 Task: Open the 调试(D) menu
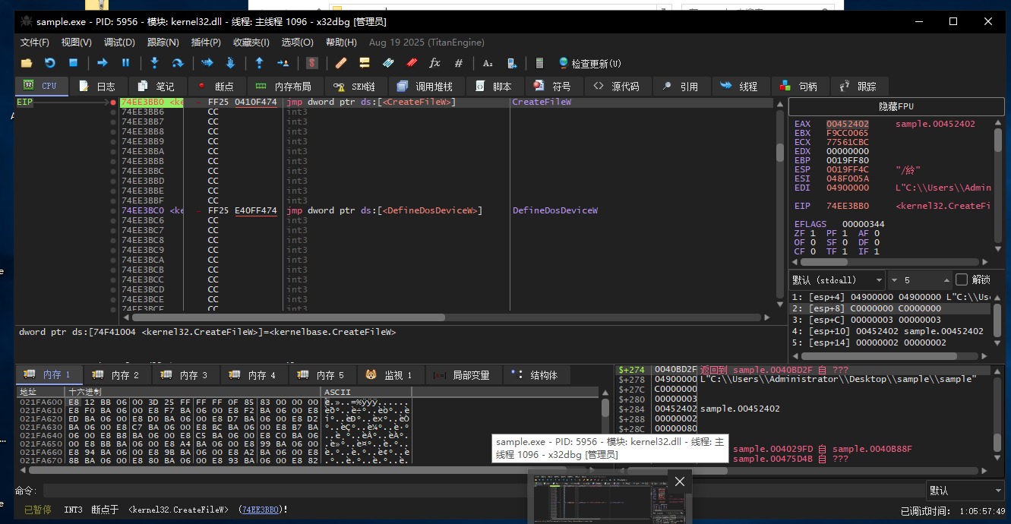click(x=119, y=43)
